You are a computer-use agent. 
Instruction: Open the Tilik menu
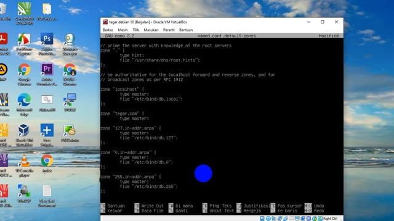coord(135,30)
